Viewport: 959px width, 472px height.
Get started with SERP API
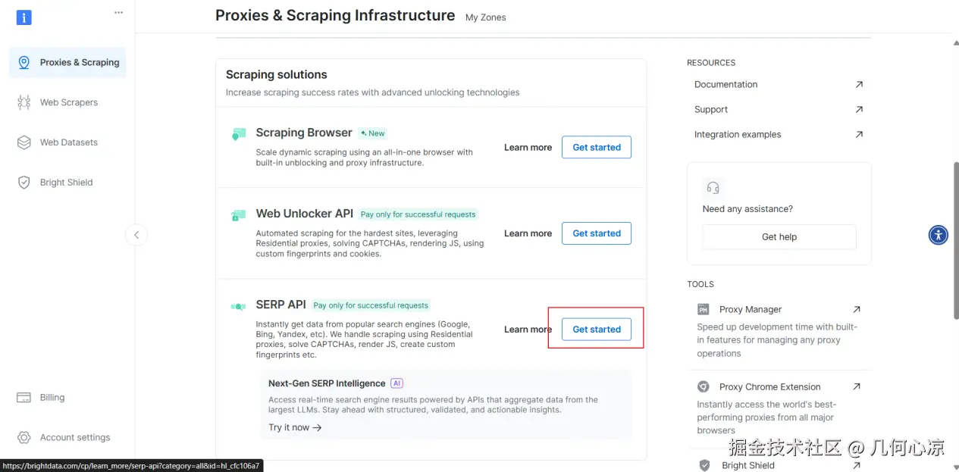pos(596,330)
